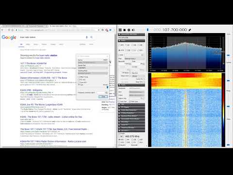Screen dimensions: 233x175
Task: Click the Google search magnifier icon
Action: point(91,37)
